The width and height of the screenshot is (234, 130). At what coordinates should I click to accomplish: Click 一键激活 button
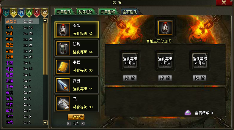76,117
